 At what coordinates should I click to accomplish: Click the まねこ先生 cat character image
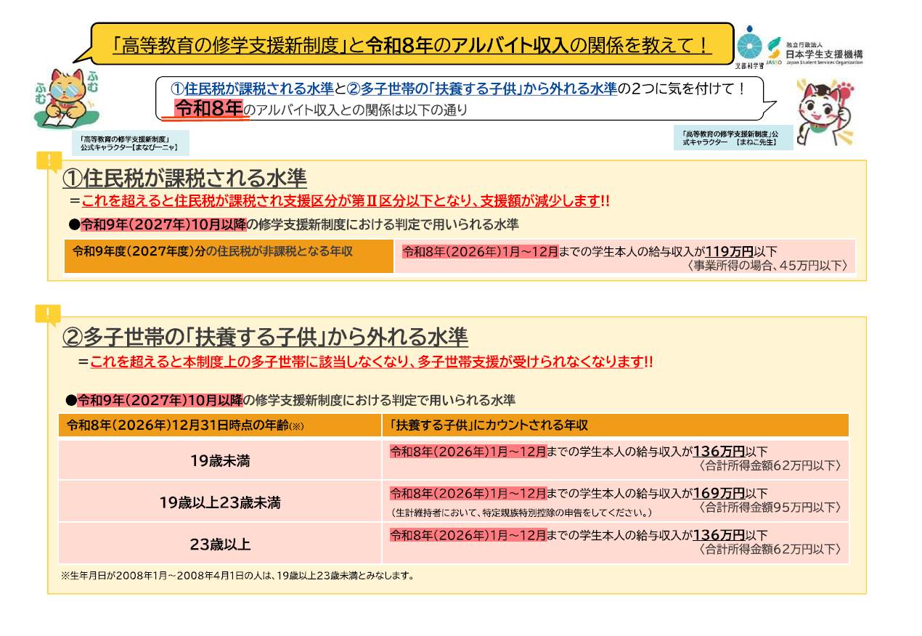(x=826, y=111)
